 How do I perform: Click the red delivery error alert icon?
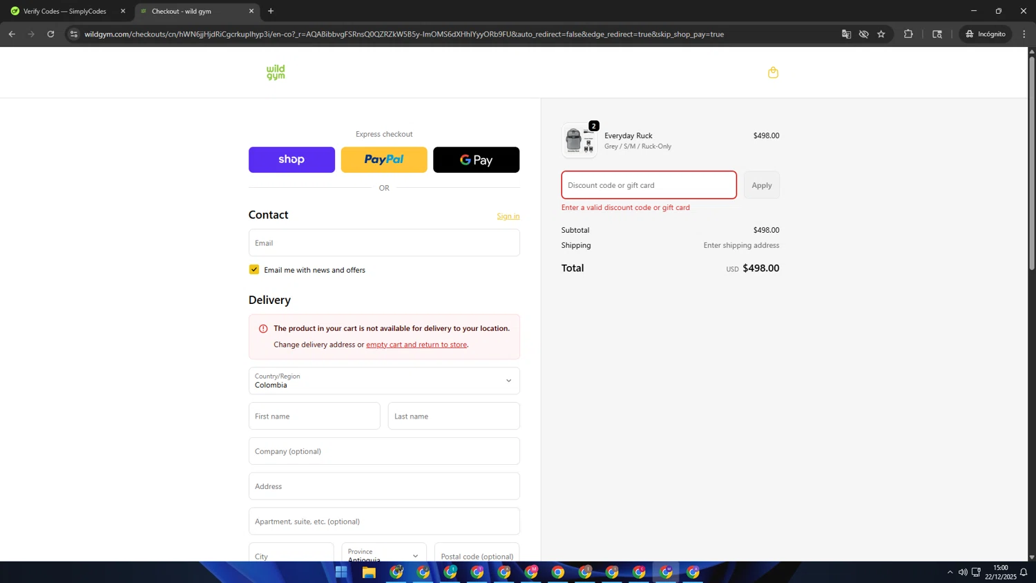263,329
